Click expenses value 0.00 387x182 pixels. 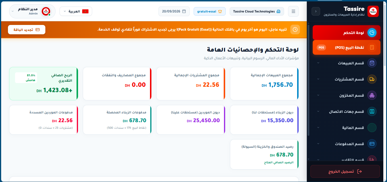click(138, 85)
